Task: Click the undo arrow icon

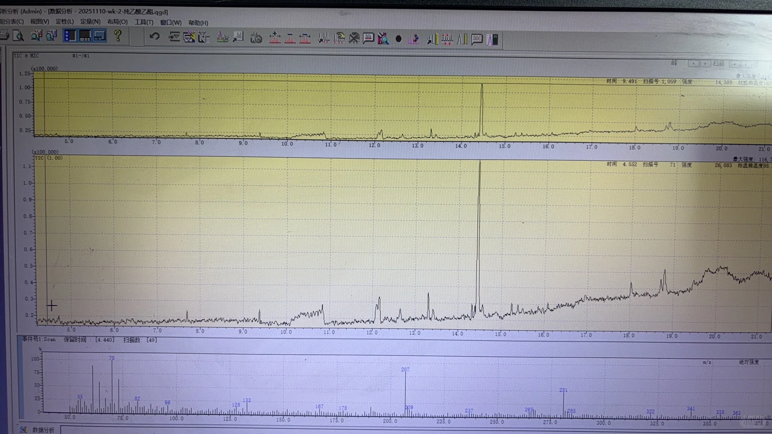Action: (154, 37)
